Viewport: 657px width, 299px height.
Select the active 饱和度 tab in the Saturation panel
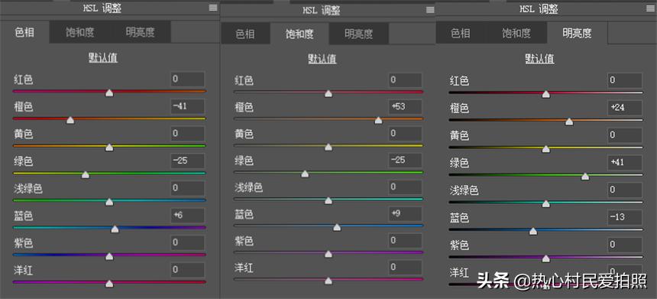pos(299,34)
